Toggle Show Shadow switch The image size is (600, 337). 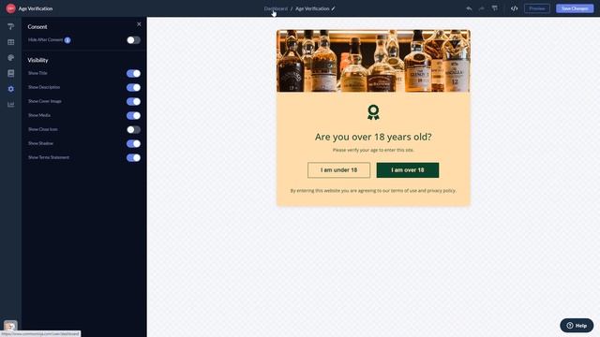[x=133, y=143]
